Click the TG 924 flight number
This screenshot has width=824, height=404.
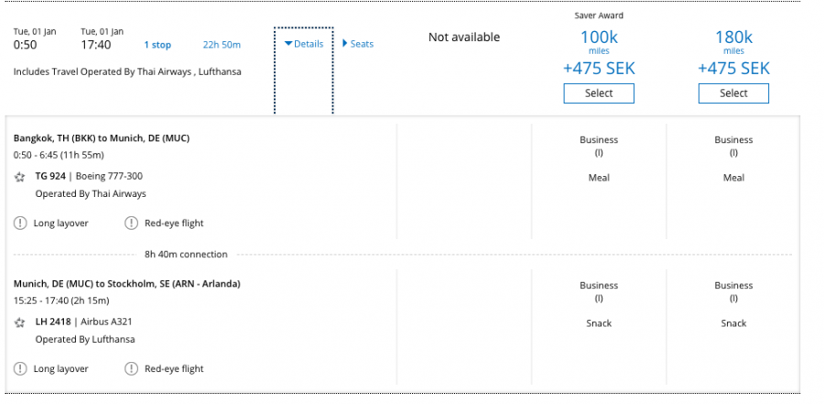coord(49,176)
